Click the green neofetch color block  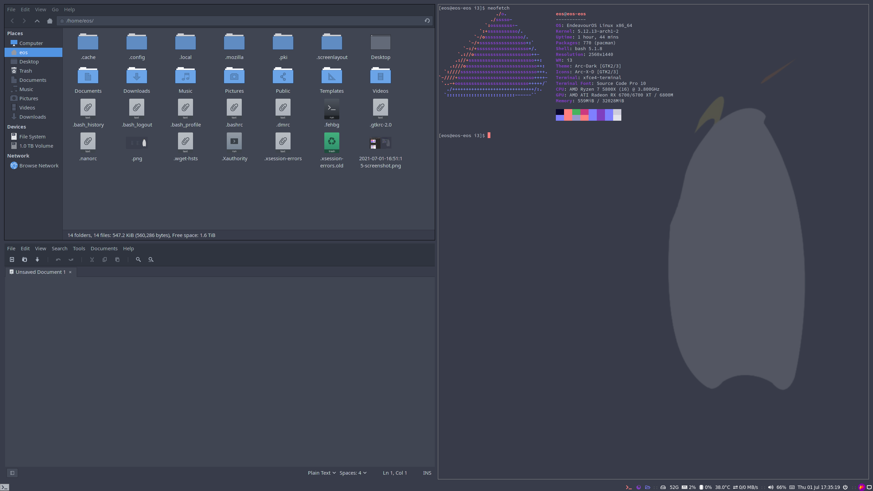[576, 112]
